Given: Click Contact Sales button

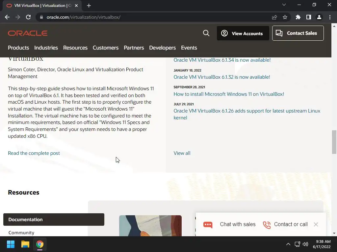Looking at the screenshot, I should pyautogui.click(x=298, y=33).
